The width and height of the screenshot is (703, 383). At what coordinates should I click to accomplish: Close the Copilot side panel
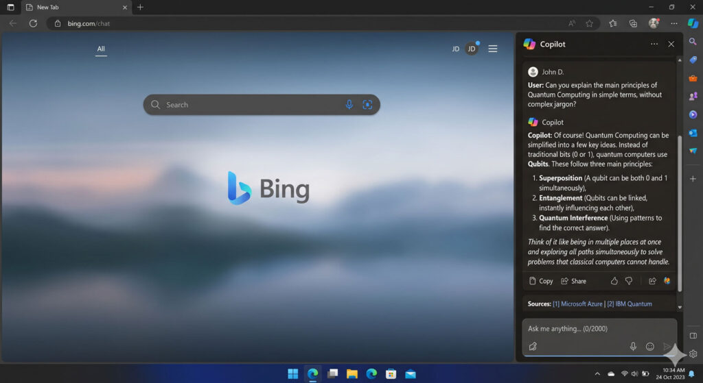[671, 44]
